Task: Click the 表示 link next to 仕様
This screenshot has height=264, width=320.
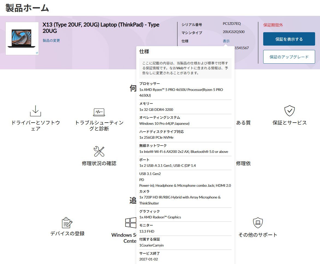Action: pos(226,41)
